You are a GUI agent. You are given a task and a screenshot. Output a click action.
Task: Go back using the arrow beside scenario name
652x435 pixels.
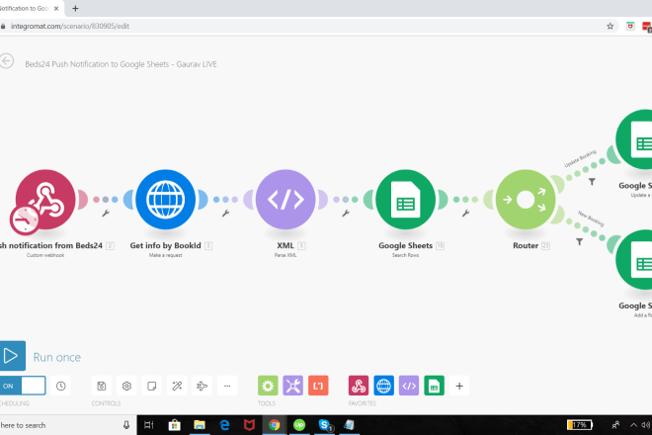click(7, 61)
